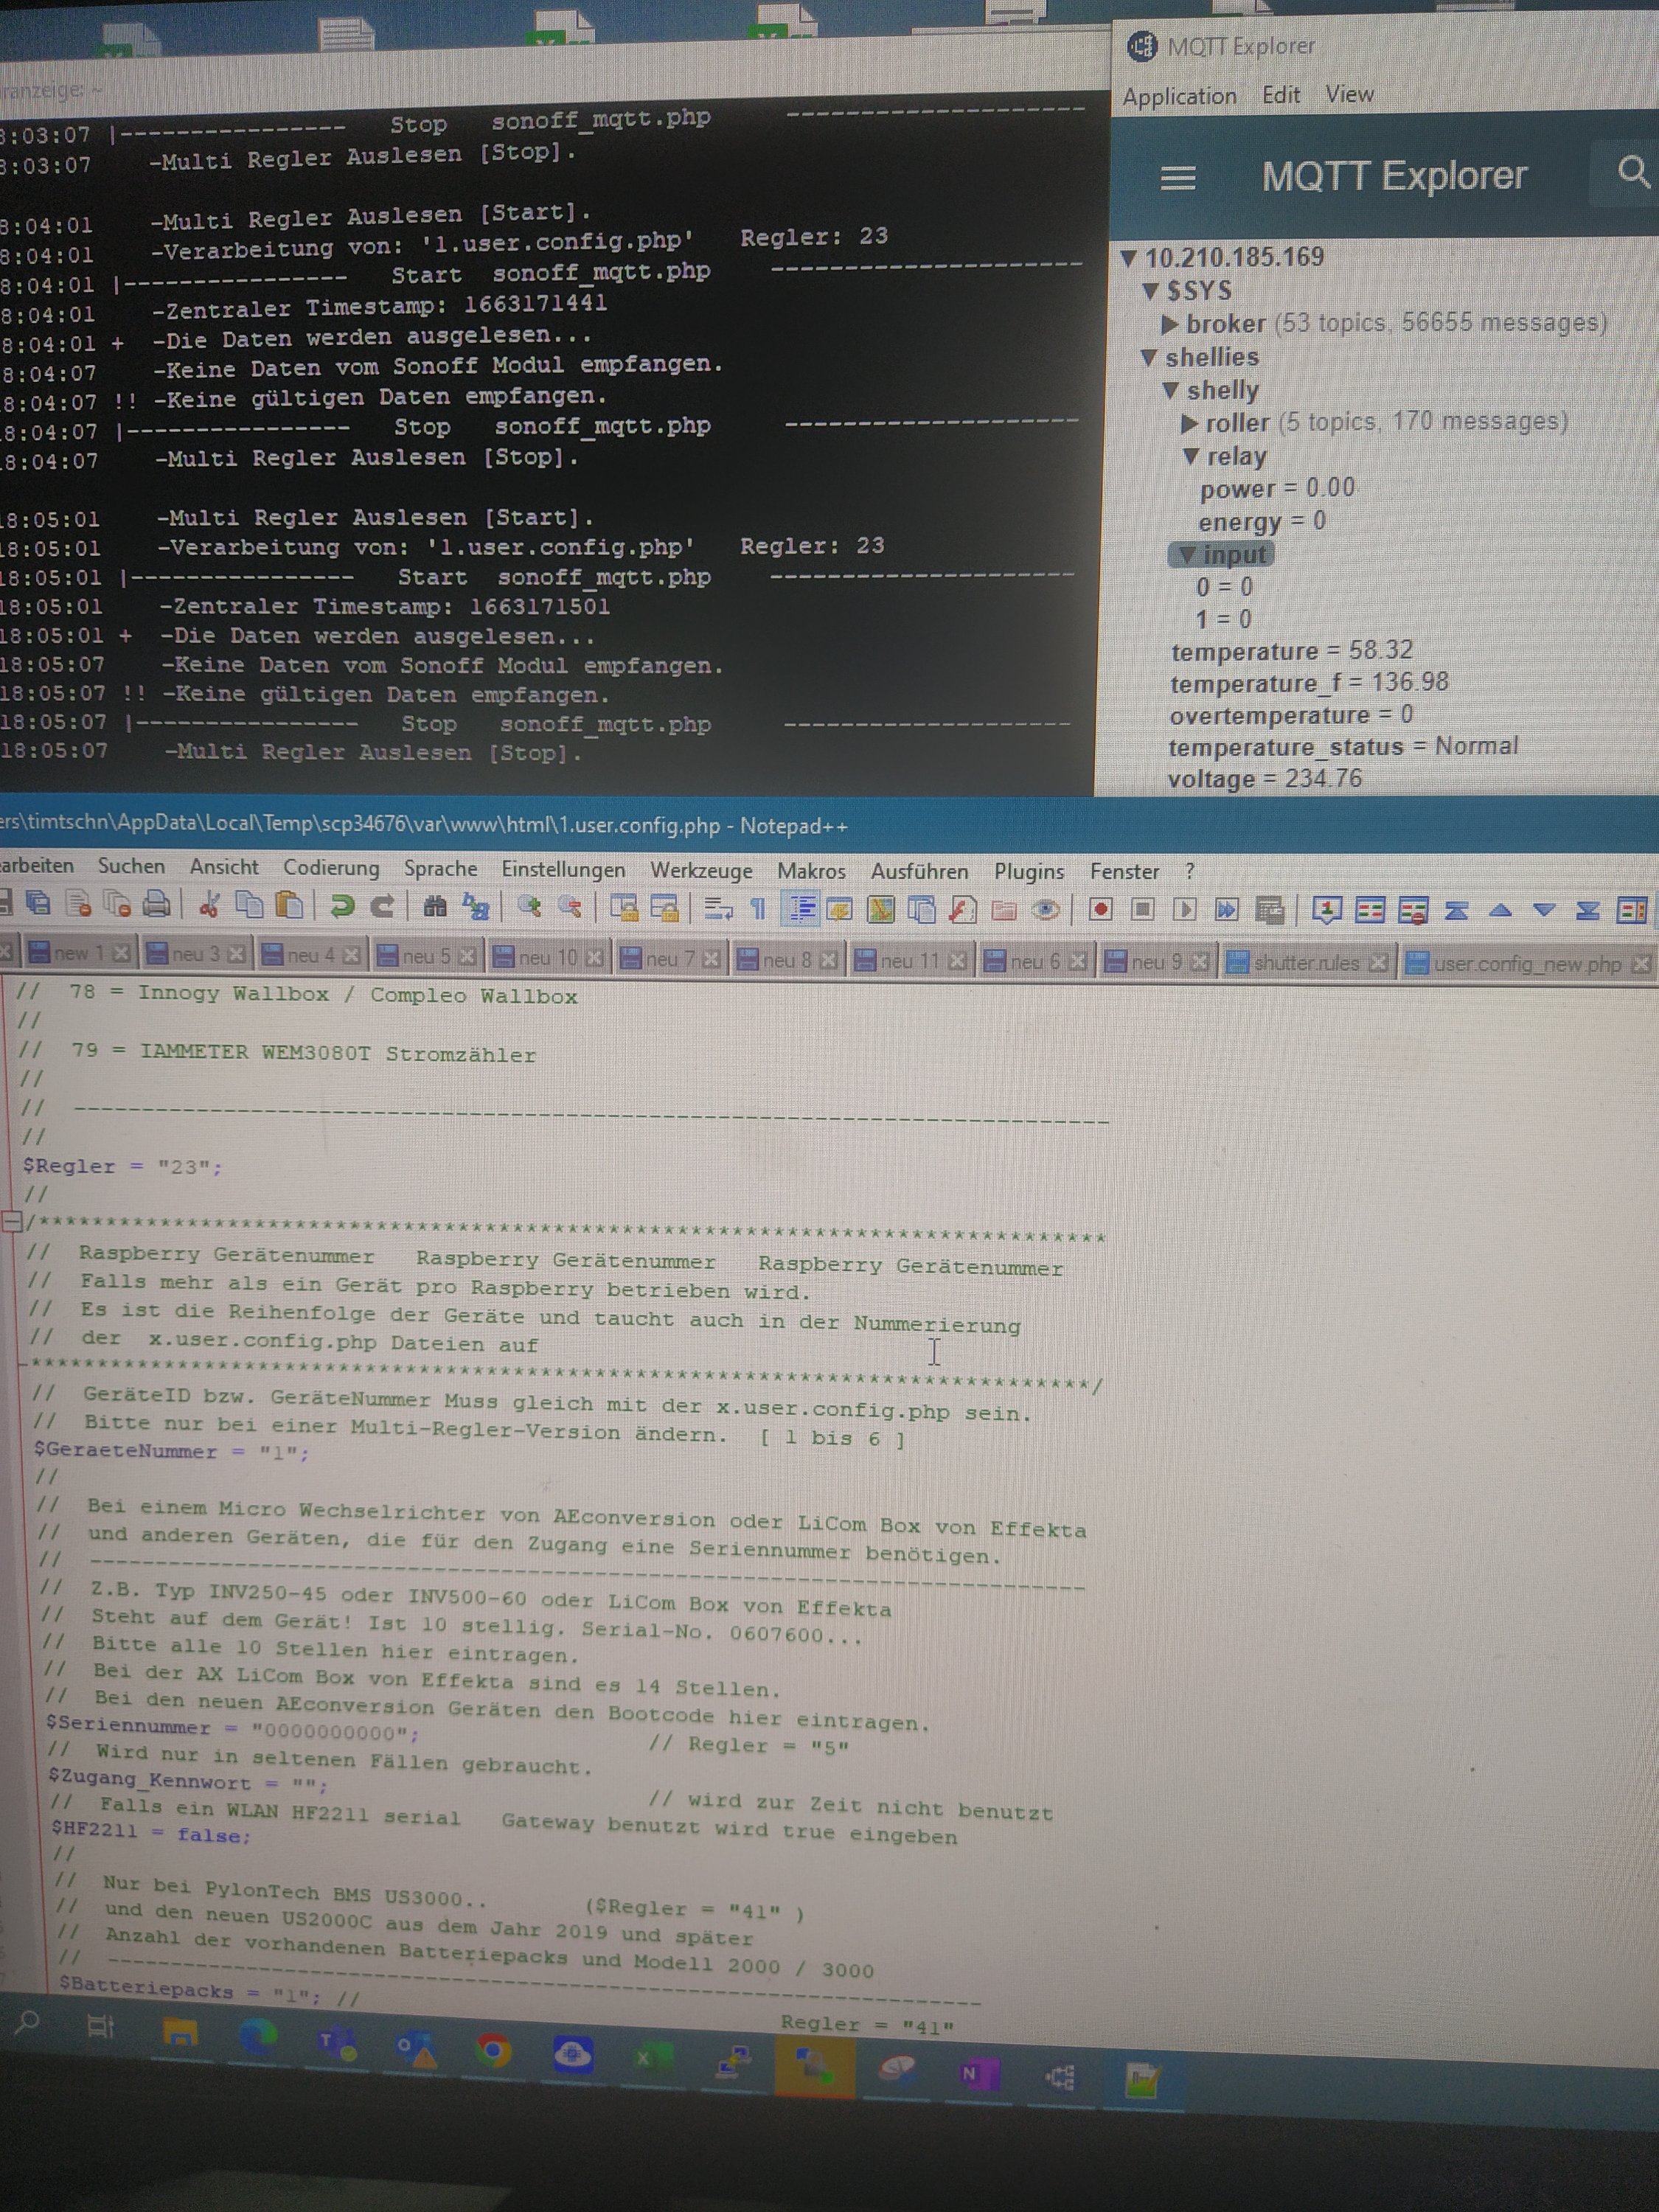1659x2212 pixels.
Task: Switch to the neu 10 tab
Action: pyautogui.click(x=548, y=958)
